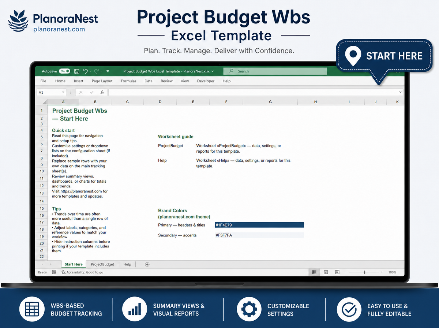The height and width of the screenshot is (328, 439).
Task: Click the Name Box showing A1
Action: coord(49,93)
